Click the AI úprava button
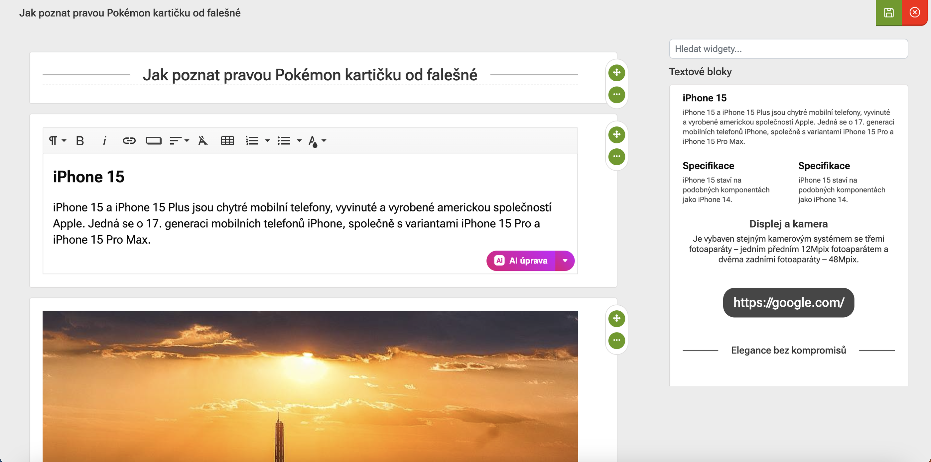This screenshot has height=462, width=931. click(x=521, y=261)
